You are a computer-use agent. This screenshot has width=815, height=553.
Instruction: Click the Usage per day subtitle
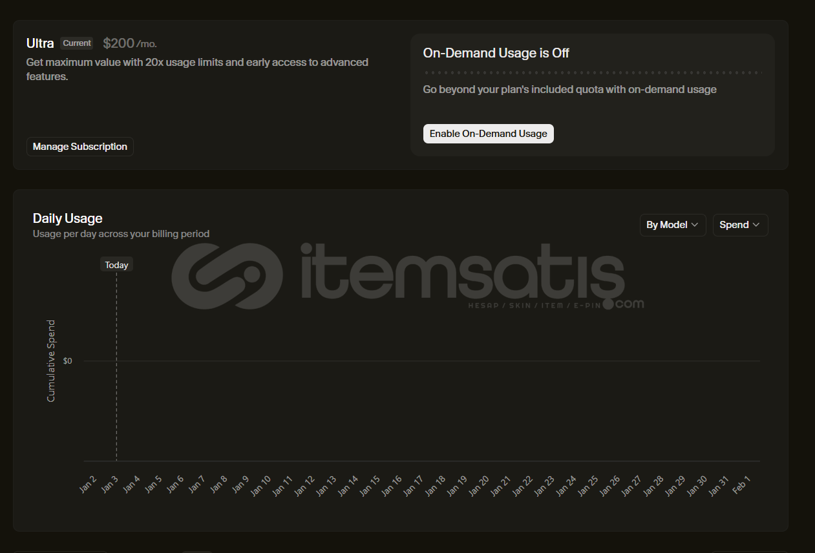(x=121, y=234)
